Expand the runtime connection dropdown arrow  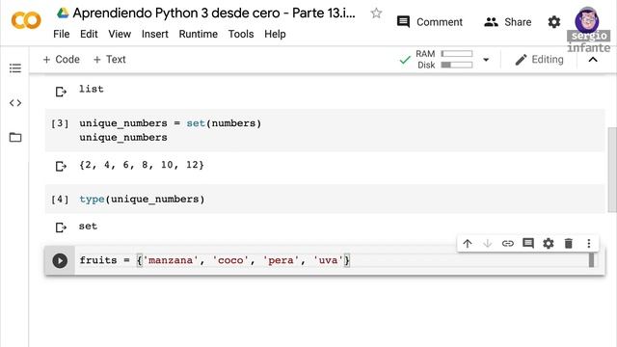pos(486,60)
